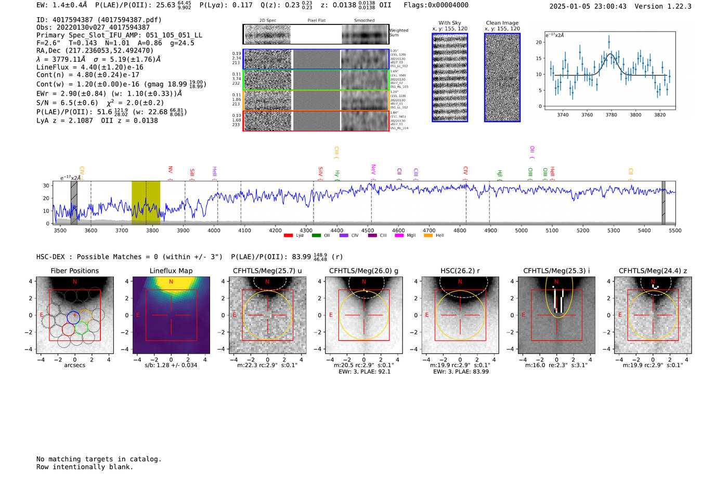Click the Fiber Positions thumbnail
Screen dimensions: 728x495
coord(75,315)
